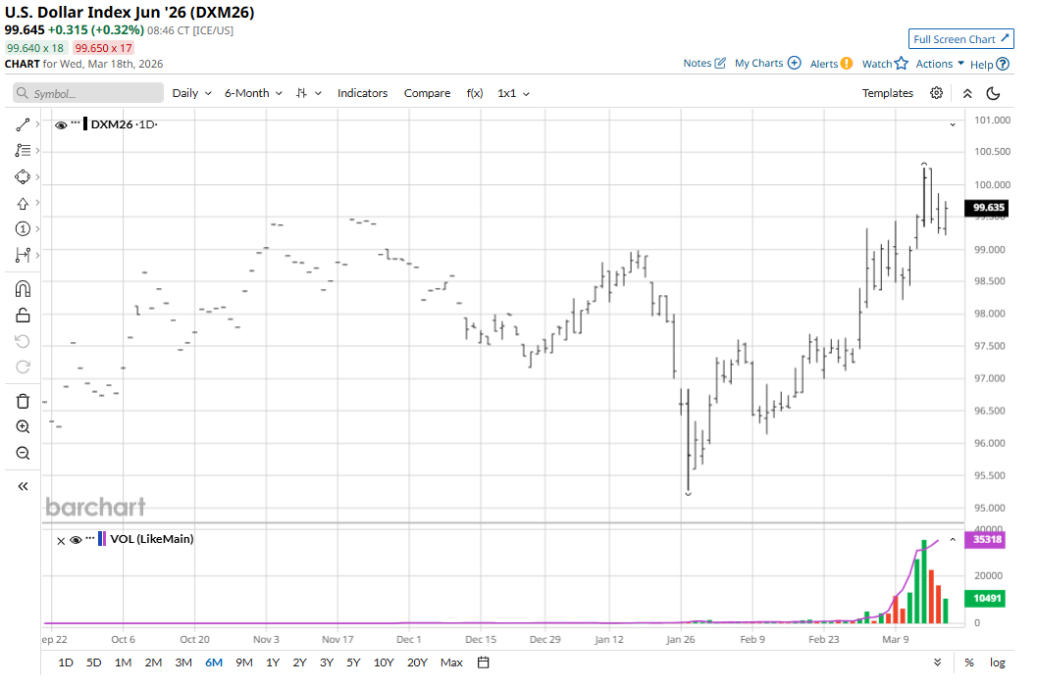Hide the DXM26 price series

pos(61,124)
